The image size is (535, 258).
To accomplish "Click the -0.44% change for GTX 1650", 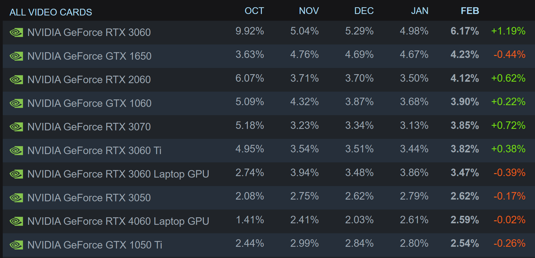I will point(509,55).
